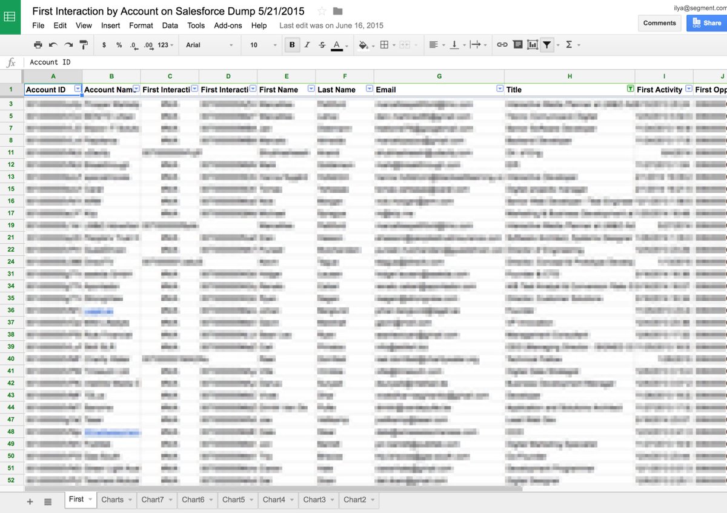Select column G header
The width and height of the screenshot is (727, 513).
[439, 76]
